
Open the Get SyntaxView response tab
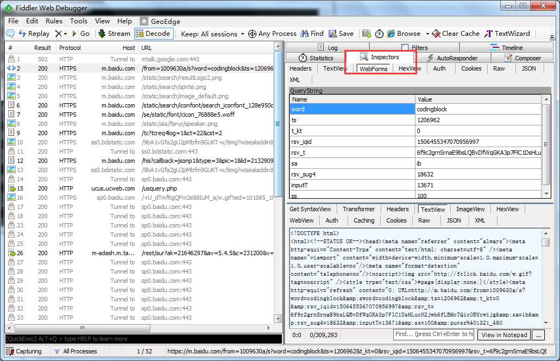pyautogui.click(x=310, y=209)
